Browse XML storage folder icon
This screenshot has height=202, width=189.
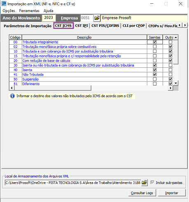pyautogui.click(x=144, y=183)
